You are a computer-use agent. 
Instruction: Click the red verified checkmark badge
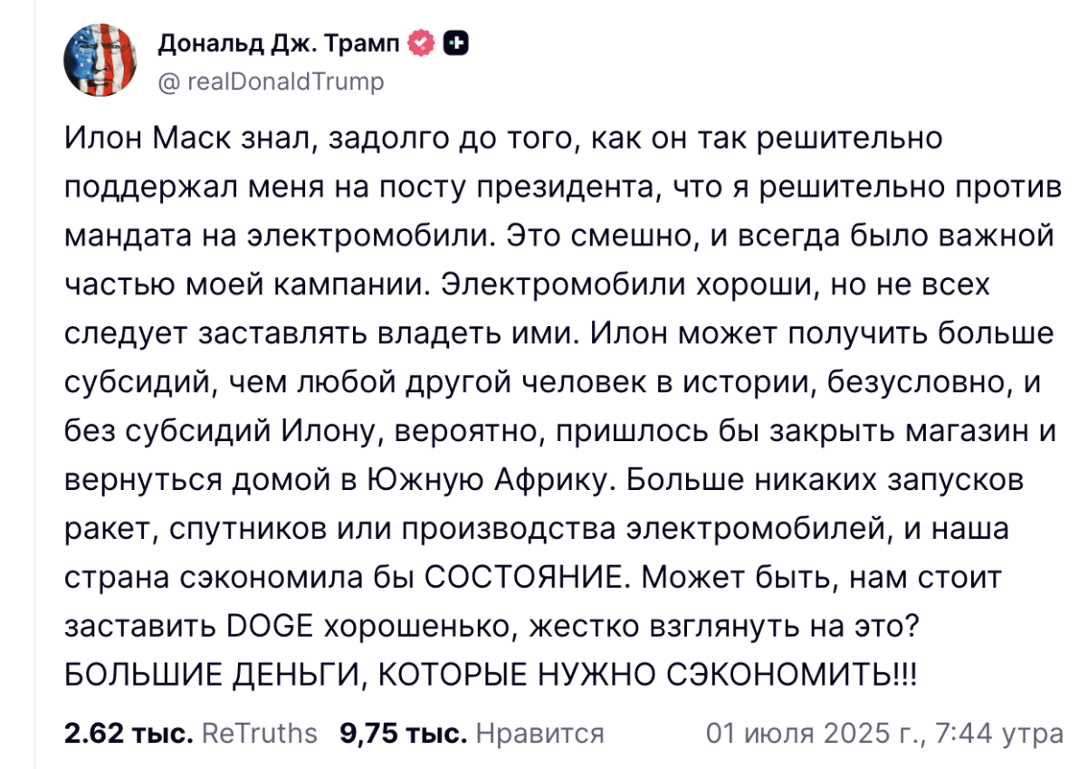coord(424,42)
